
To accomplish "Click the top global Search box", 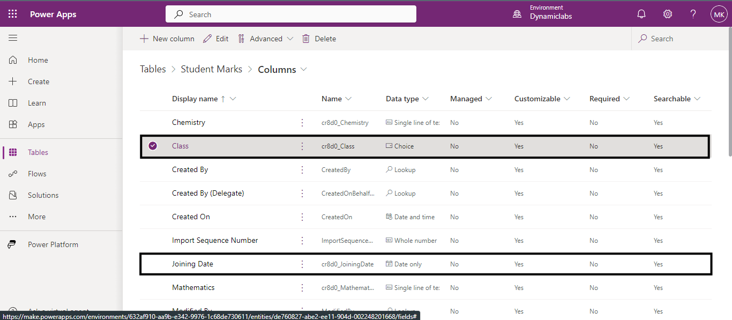I will tap(291, 14).
